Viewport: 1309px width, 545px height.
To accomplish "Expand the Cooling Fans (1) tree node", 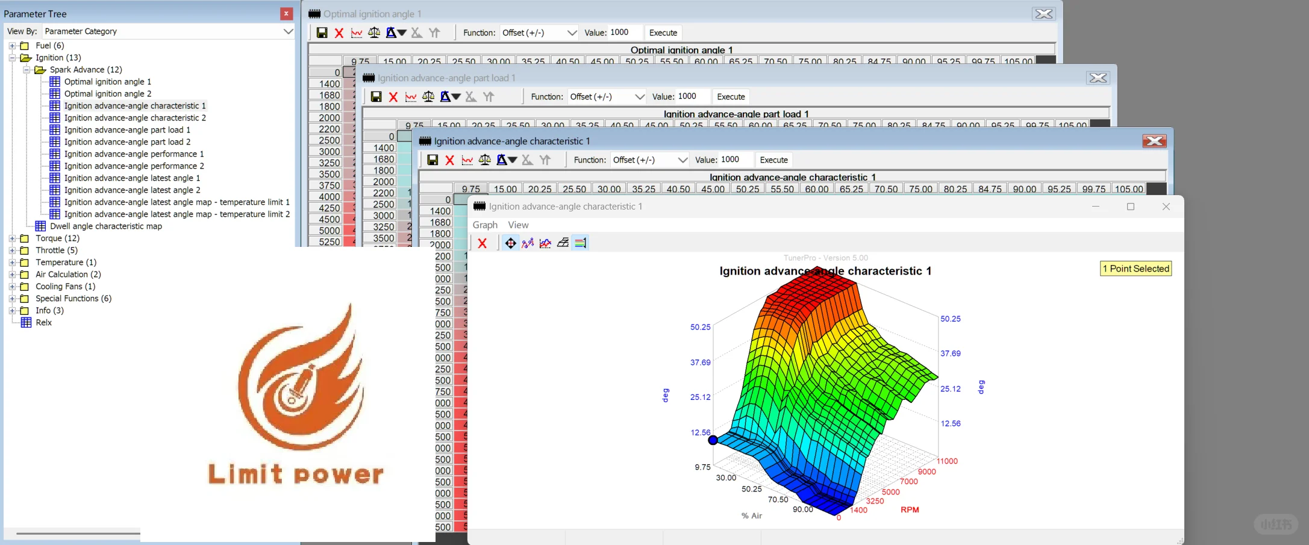I will (x=12, y=287).
